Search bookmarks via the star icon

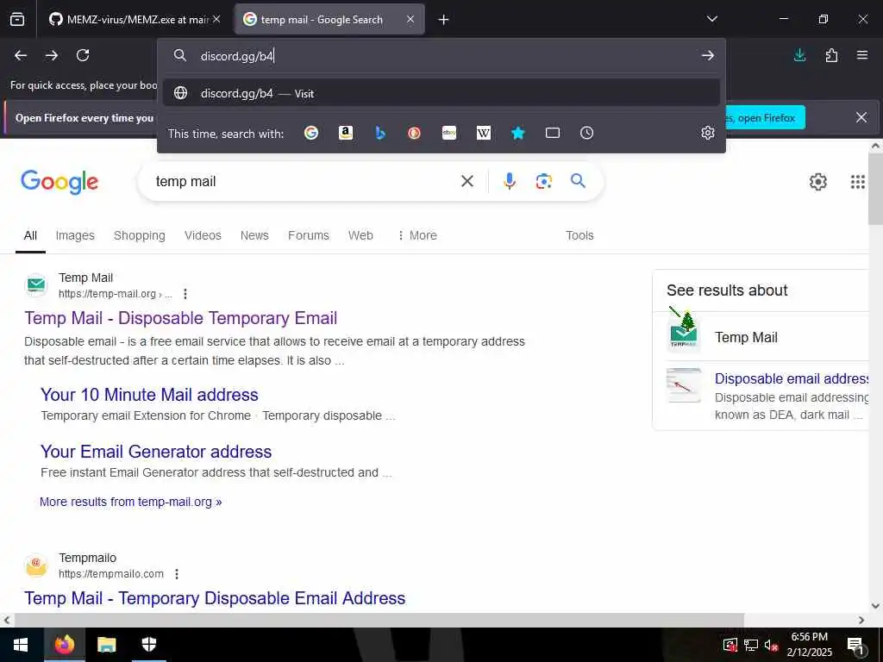point(518,133)
